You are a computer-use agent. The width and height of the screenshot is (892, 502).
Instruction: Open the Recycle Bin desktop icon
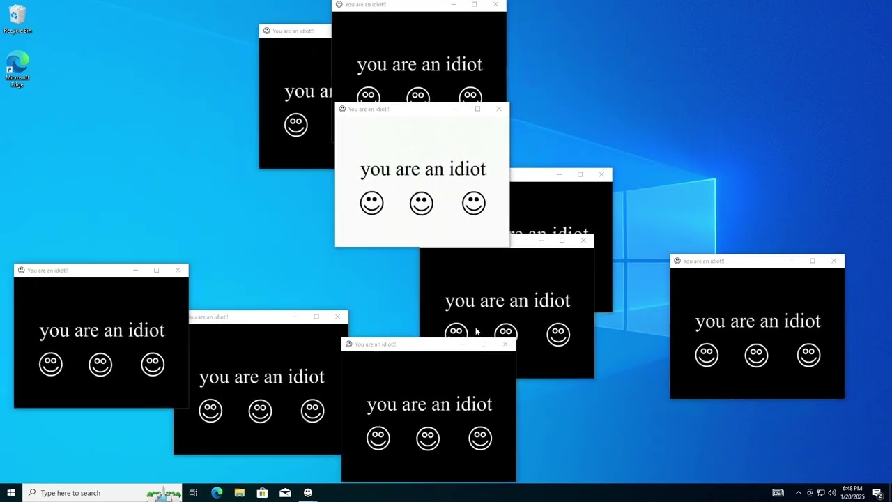17,19
